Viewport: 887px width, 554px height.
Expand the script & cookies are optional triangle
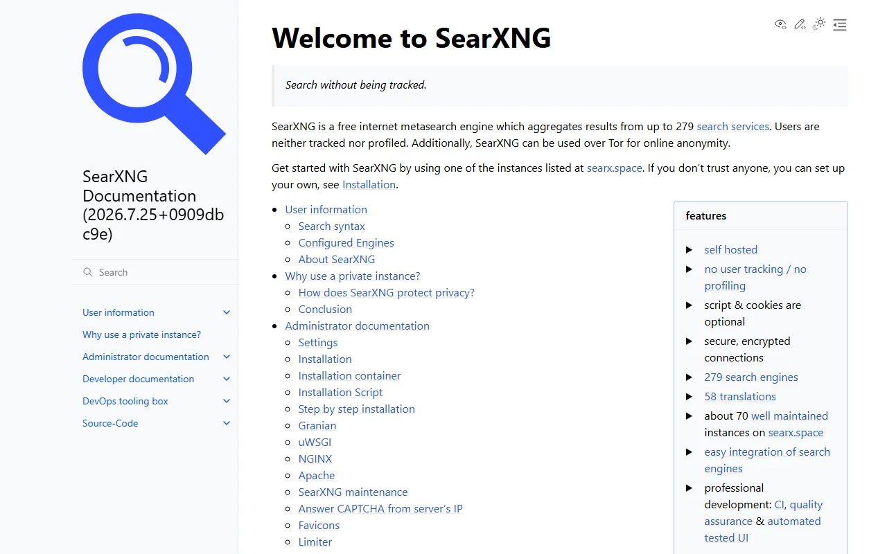click(690, 305)
